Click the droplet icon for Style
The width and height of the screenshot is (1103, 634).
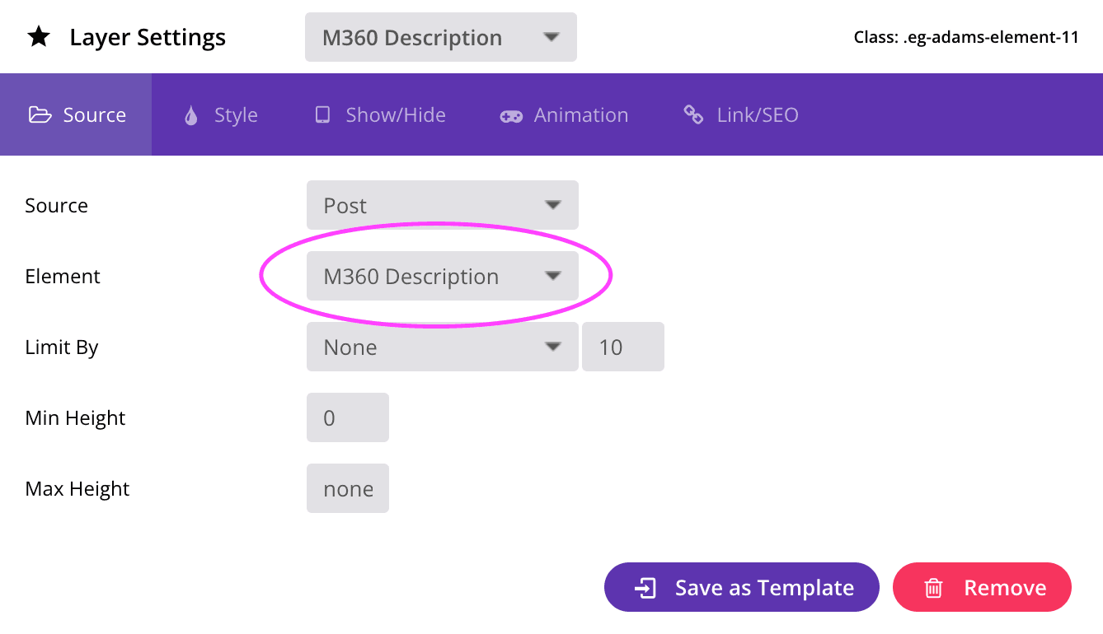pyautogui.click(x=191, y=115)
